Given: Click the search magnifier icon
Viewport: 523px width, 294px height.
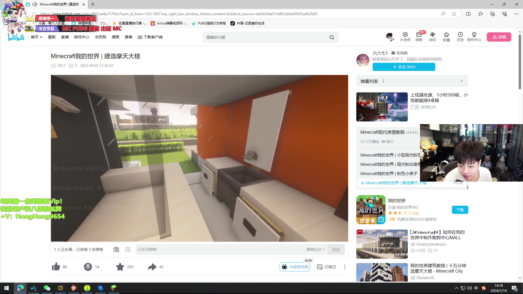Looking at the screenshot, I should pyautogui.click(x=332, y=37).
